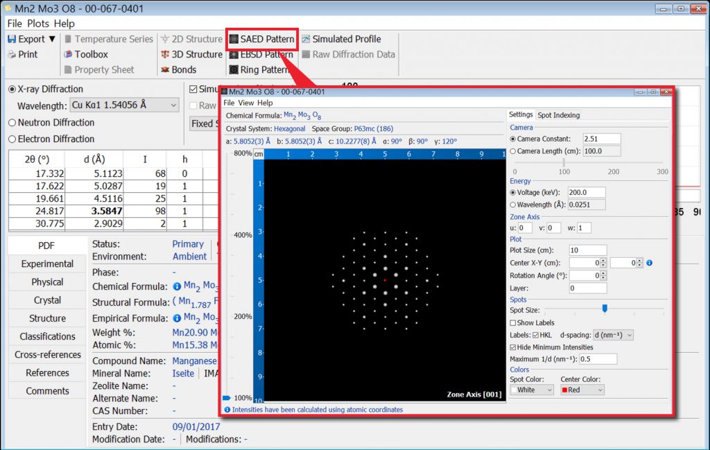
Task: Open the Simulated Profile plot
Action: 340,39
